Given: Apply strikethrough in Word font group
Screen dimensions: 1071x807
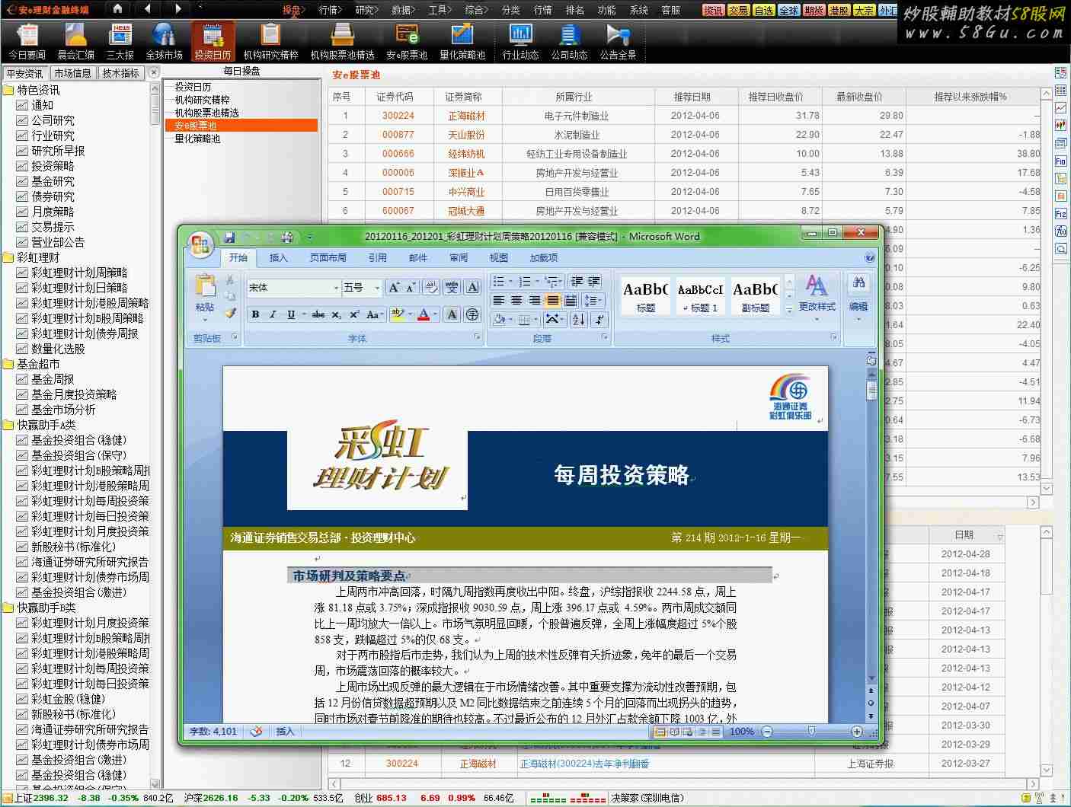Looking at the screenshot, I should 318,314.
